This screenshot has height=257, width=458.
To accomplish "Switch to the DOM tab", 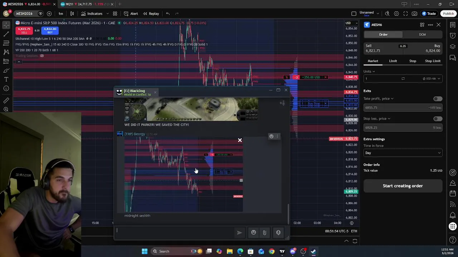I will pos(422,34).
